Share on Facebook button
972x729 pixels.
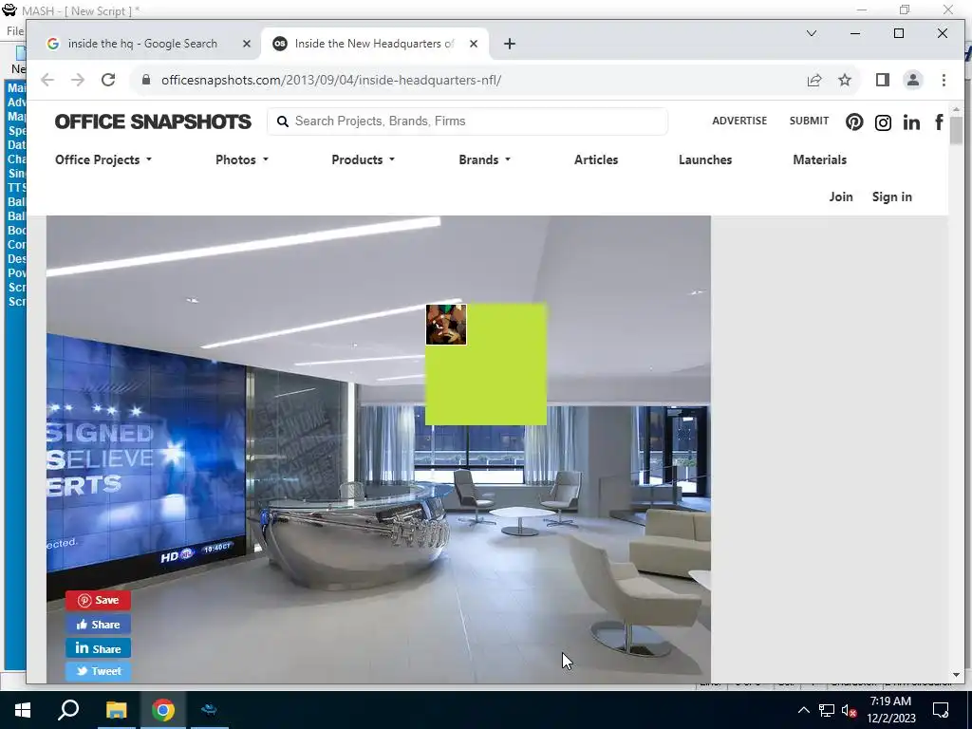[98, 625]
